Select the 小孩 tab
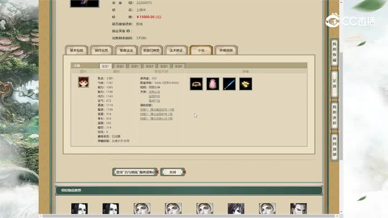 (201, 50)
